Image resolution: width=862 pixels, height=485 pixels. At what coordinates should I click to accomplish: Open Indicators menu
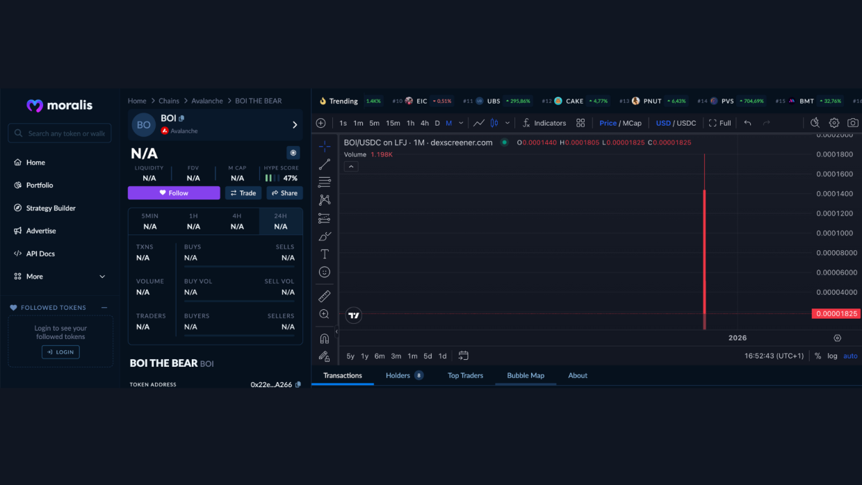point(544,123)
